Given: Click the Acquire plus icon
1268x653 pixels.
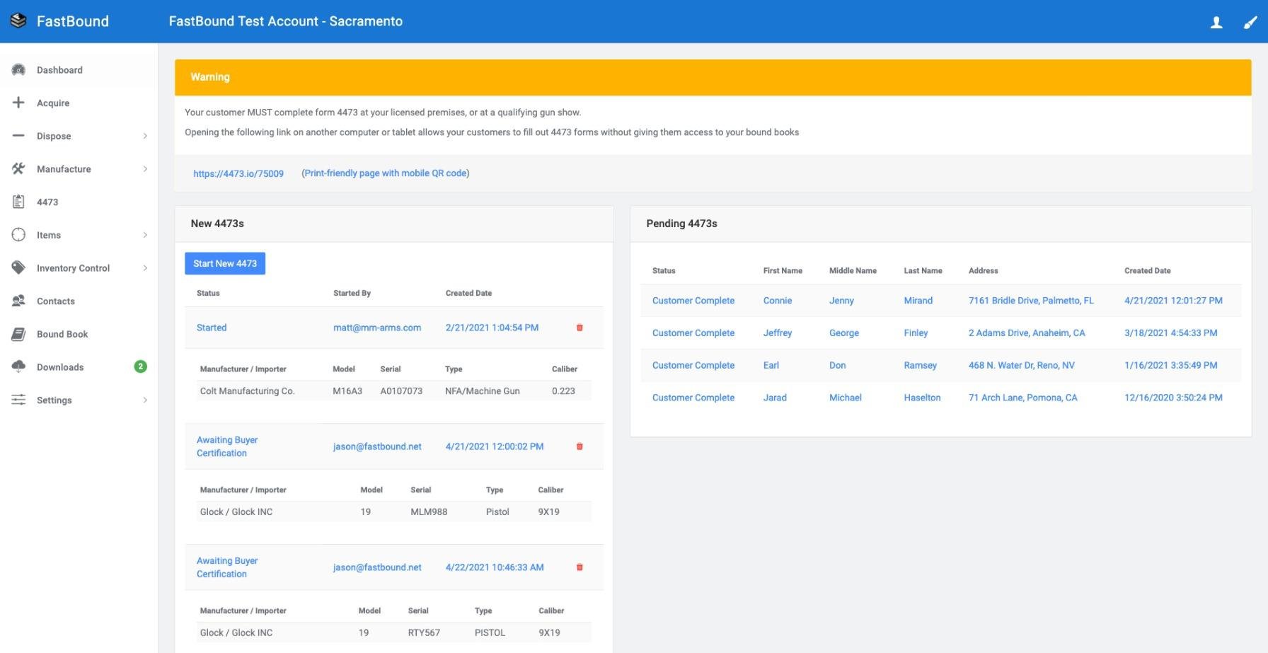Looking at the screenshot, I should click(x=19, y=103).
